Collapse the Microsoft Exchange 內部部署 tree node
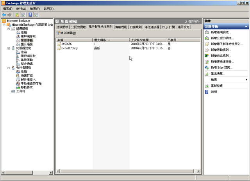This screenshot has height=181, width=250. pyautogui.click(x=4, y=25)
